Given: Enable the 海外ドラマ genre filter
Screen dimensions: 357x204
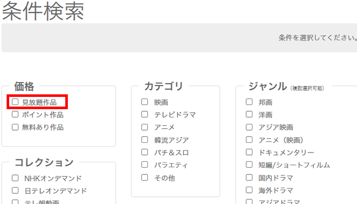Looking at the screenshot, I should point(249,190).
